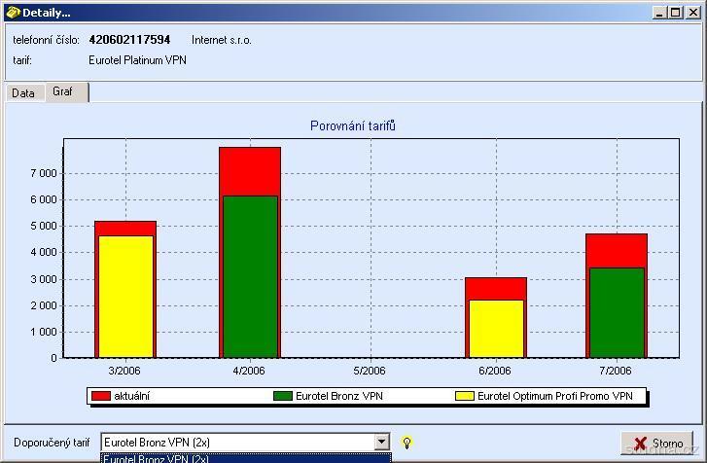Click the yellow bar for 3/2006
The image size is (707, 463).
tap(125, 297)
